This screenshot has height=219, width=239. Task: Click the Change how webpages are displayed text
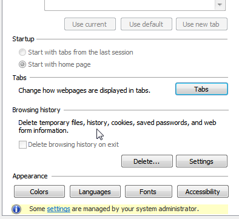[x=84, y=90]
